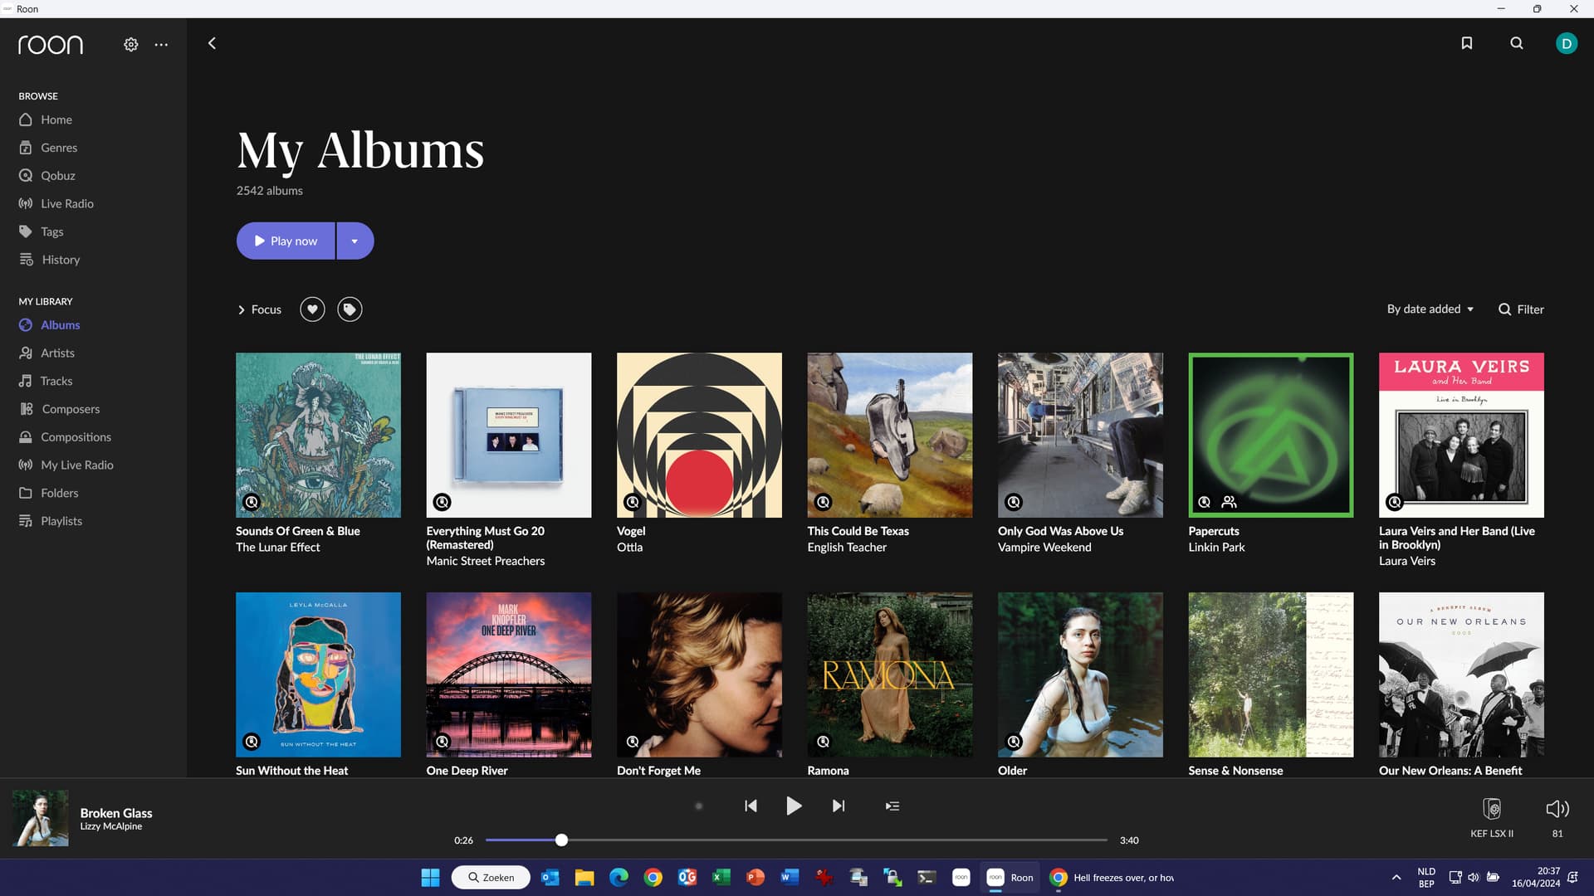Viewport: 1594px width, 896px height.
Task: Click the Qobuz badge on Papercuts cover
Action: coord(1204,502)
